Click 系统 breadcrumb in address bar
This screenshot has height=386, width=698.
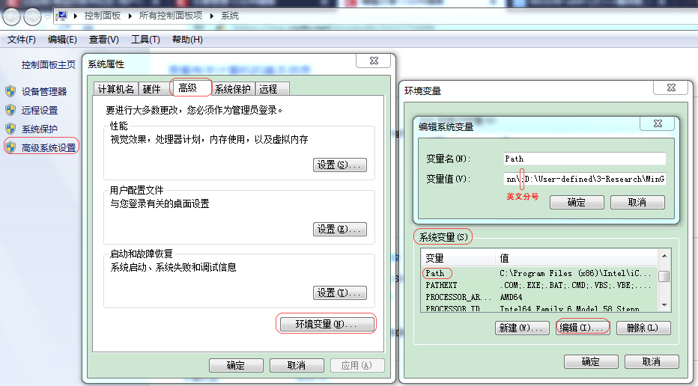(230, 16)
